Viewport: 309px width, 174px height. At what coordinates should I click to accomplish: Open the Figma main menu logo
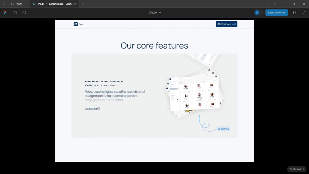click(x=5, y=13)
